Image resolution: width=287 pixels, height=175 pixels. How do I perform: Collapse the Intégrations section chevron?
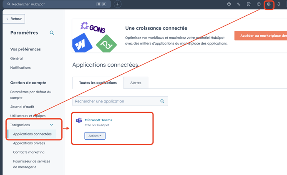[x=51, y=125]
